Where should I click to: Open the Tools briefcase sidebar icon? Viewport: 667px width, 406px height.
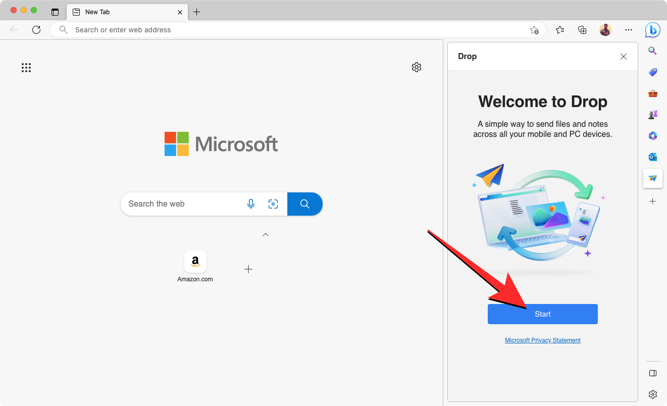click(x=652, y=93)
